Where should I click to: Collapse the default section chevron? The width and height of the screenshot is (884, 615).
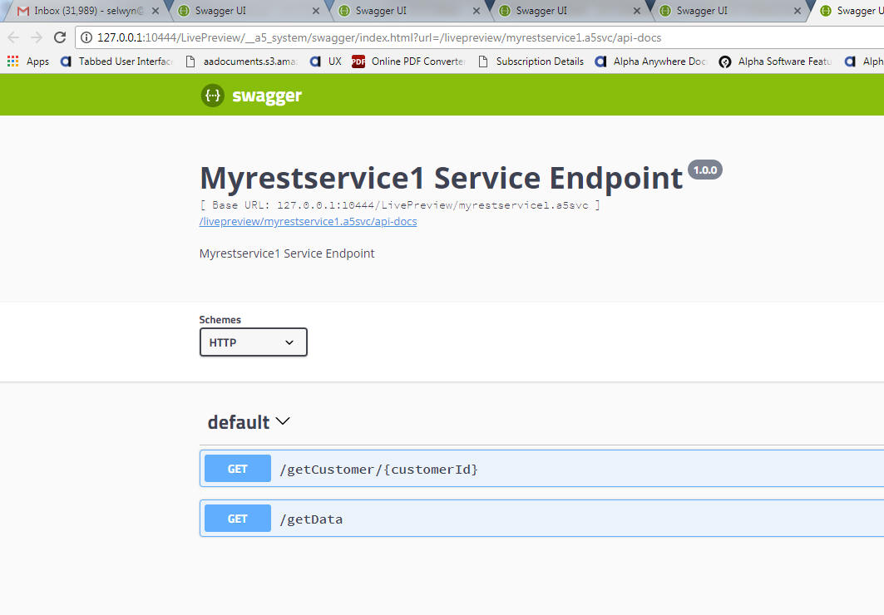[x=283, y=421]
